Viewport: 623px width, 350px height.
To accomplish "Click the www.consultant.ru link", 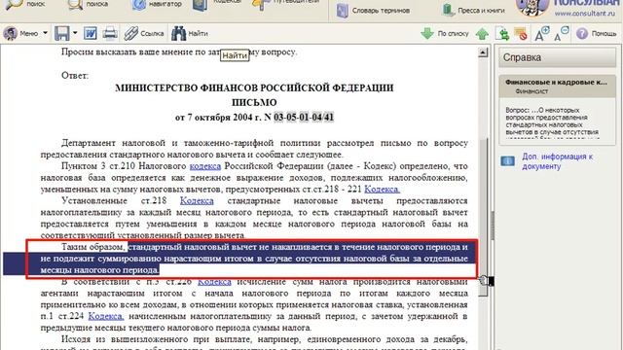I will point(584,13).
